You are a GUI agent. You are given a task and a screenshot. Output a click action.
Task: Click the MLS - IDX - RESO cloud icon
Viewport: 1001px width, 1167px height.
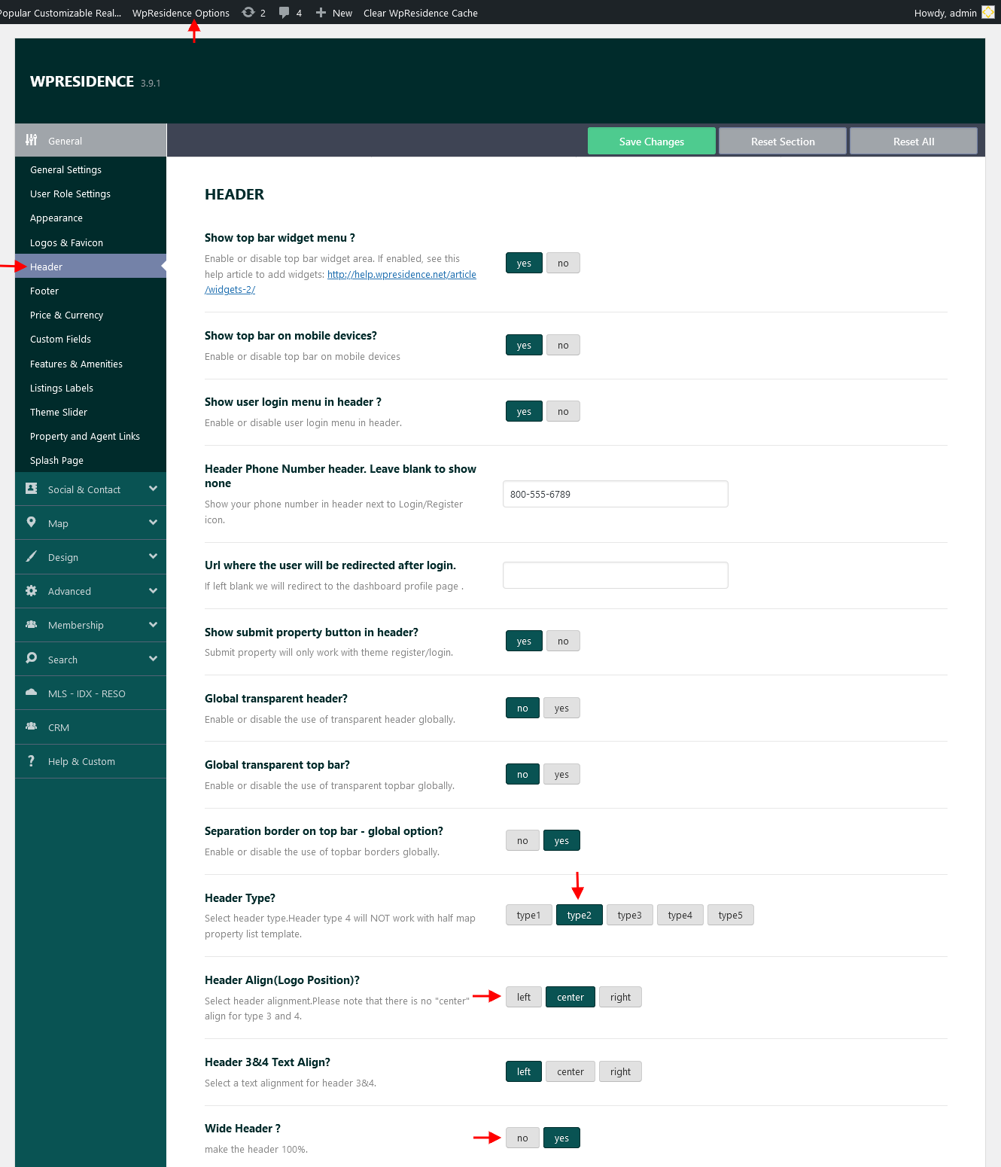coord(31,693)
